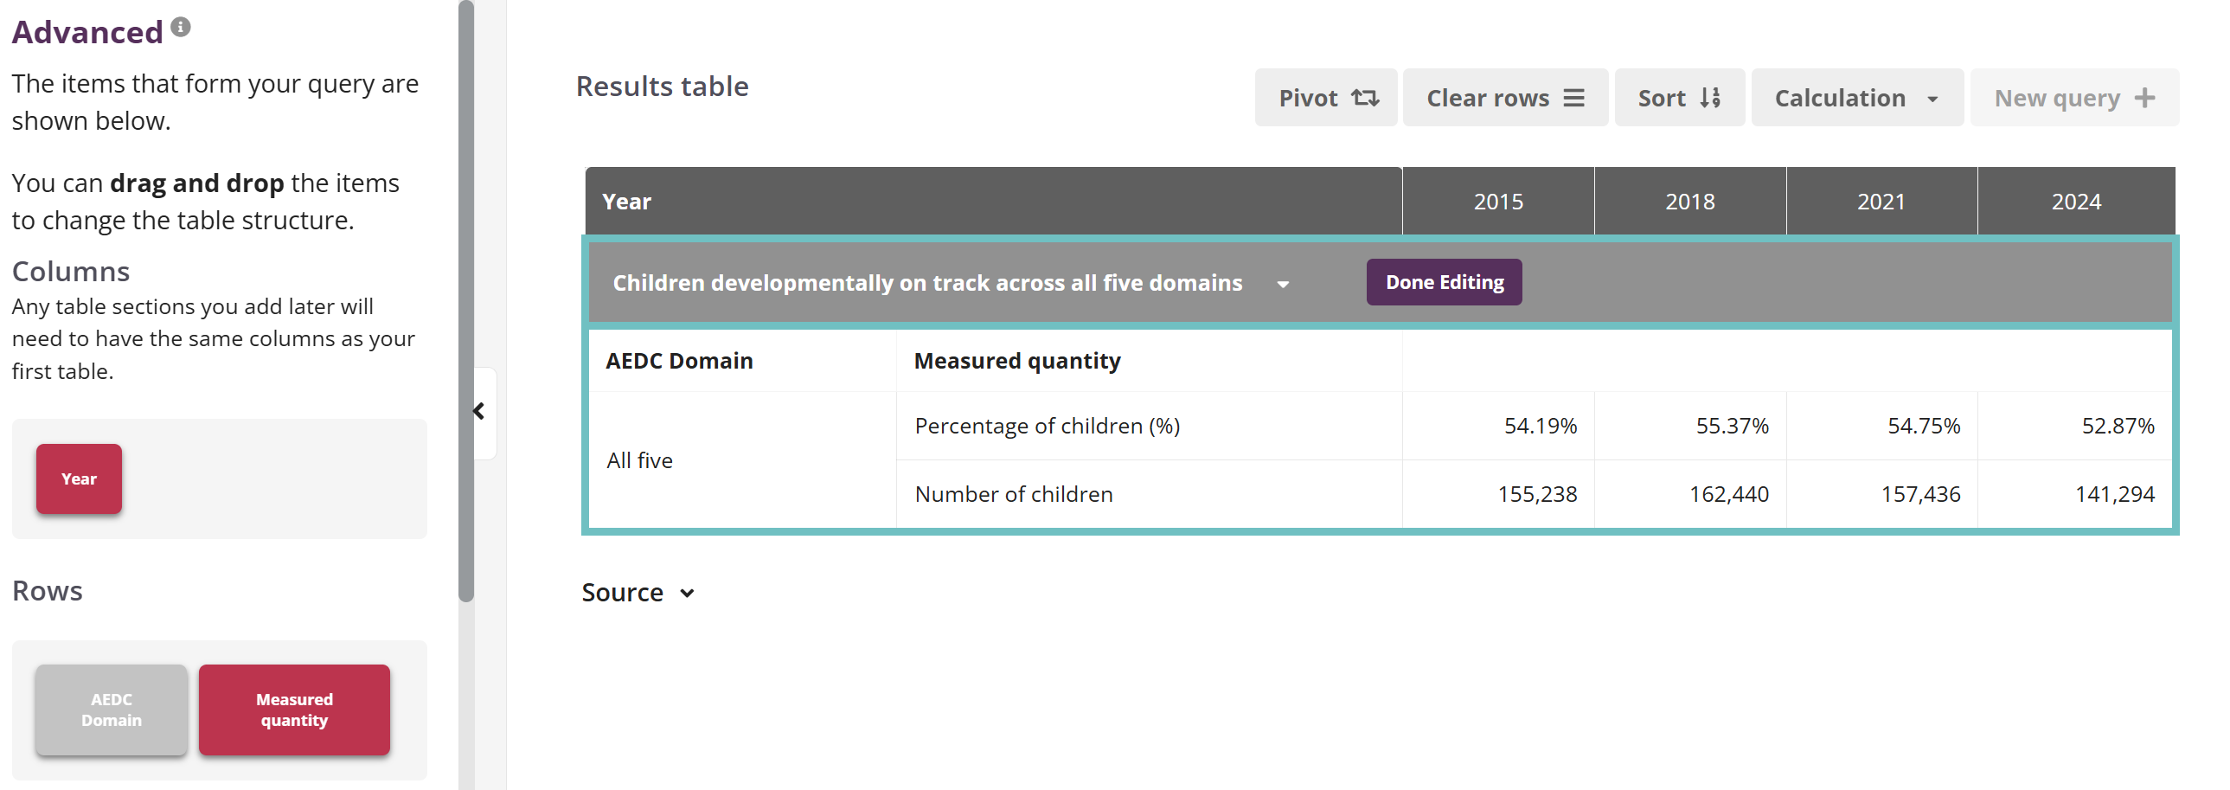Expand the table section title dropdown arrow
The width and height of the screenshot is (2230, 790).
(1283, 284)
